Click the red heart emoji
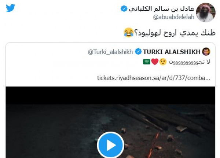This screenshot has width=220, height=158. [155, 62]
